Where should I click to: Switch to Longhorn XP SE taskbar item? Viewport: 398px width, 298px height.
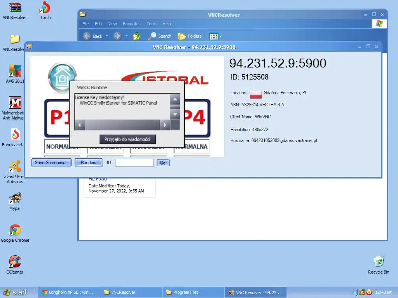pyautogui.click(x=68, y=292)
